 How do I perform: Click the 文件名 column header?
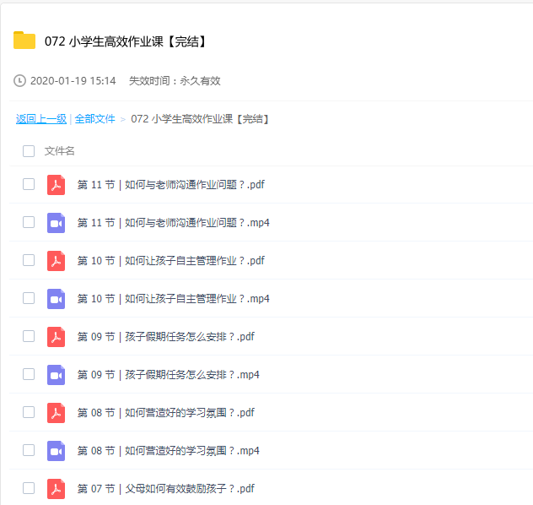pos(60,151)
